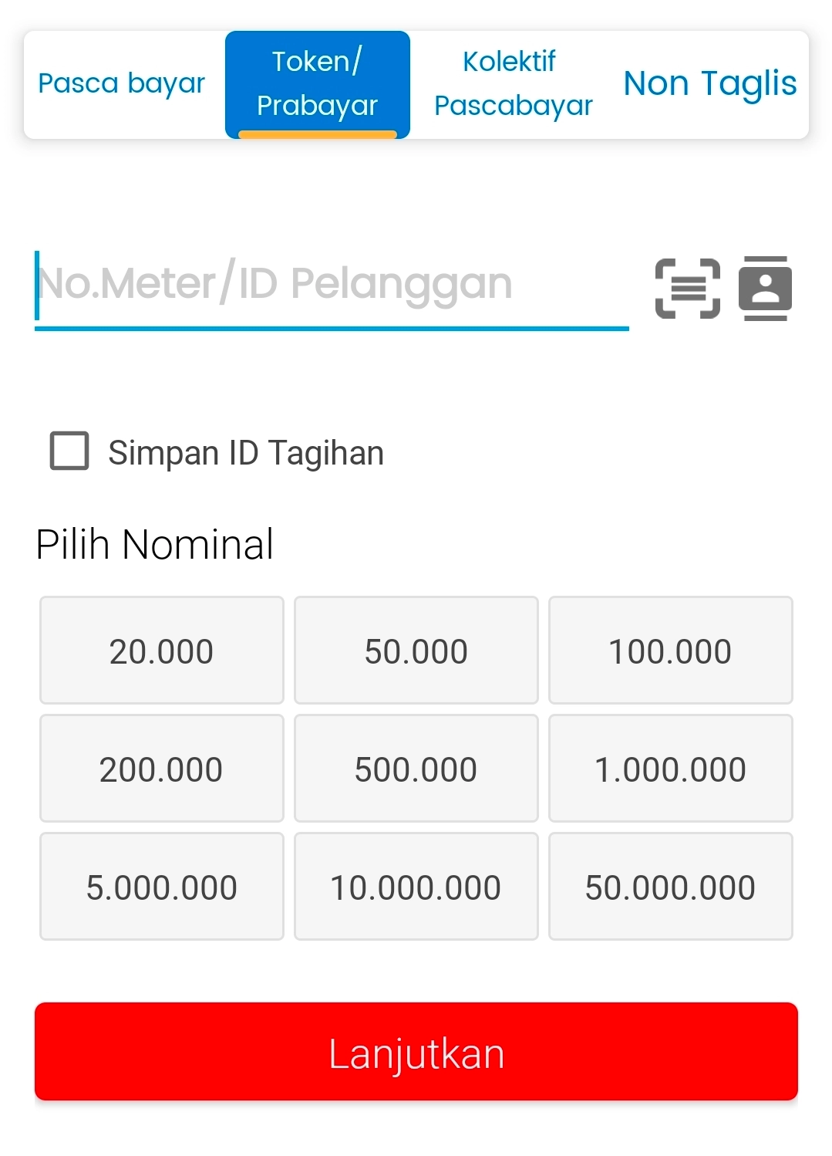
Task: Select the 10.000.000 token amount
Action: click(x=416, y=886)
